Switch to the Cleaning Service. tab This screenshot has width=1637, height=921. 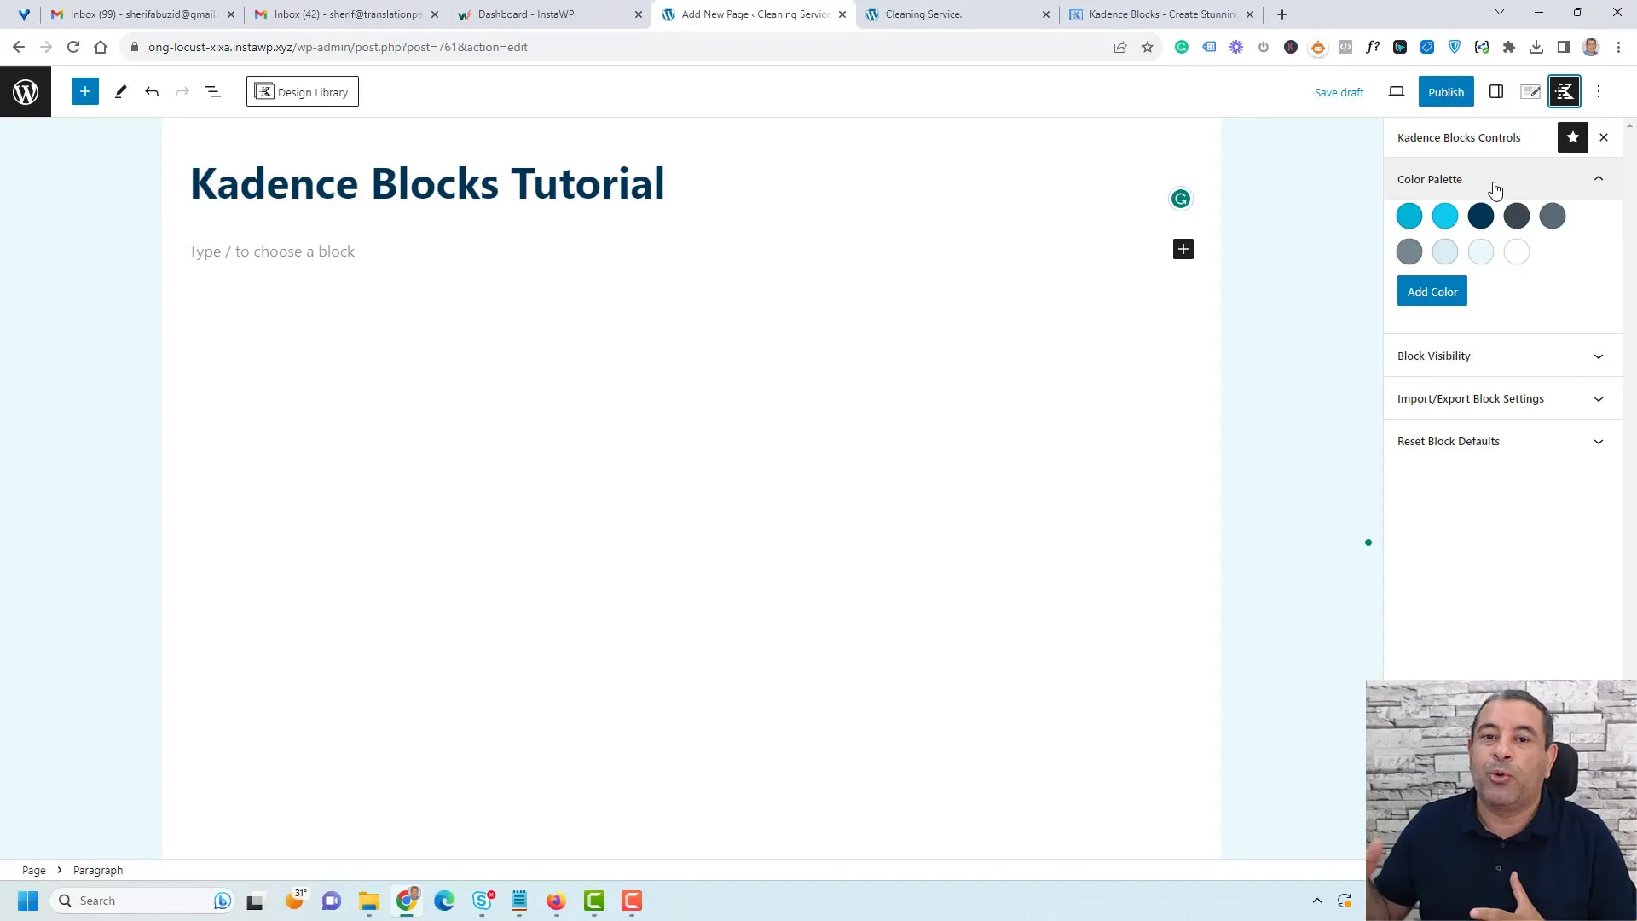click(x=957, y=14)
